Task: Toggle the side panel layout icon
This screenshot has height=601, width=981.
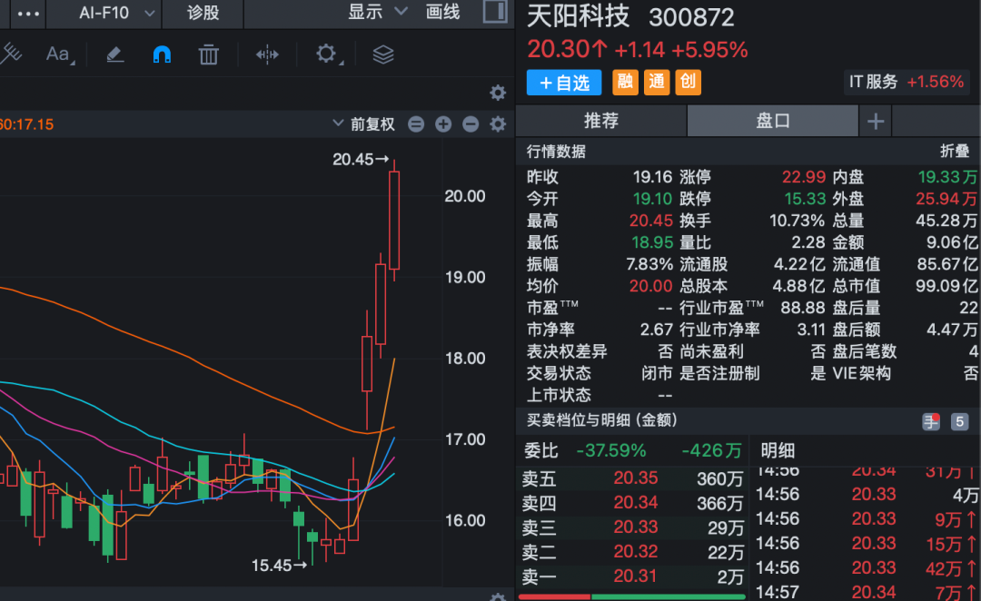Action: [495, 12]
